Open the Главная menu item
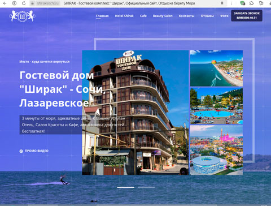 (x=102, y=16)
